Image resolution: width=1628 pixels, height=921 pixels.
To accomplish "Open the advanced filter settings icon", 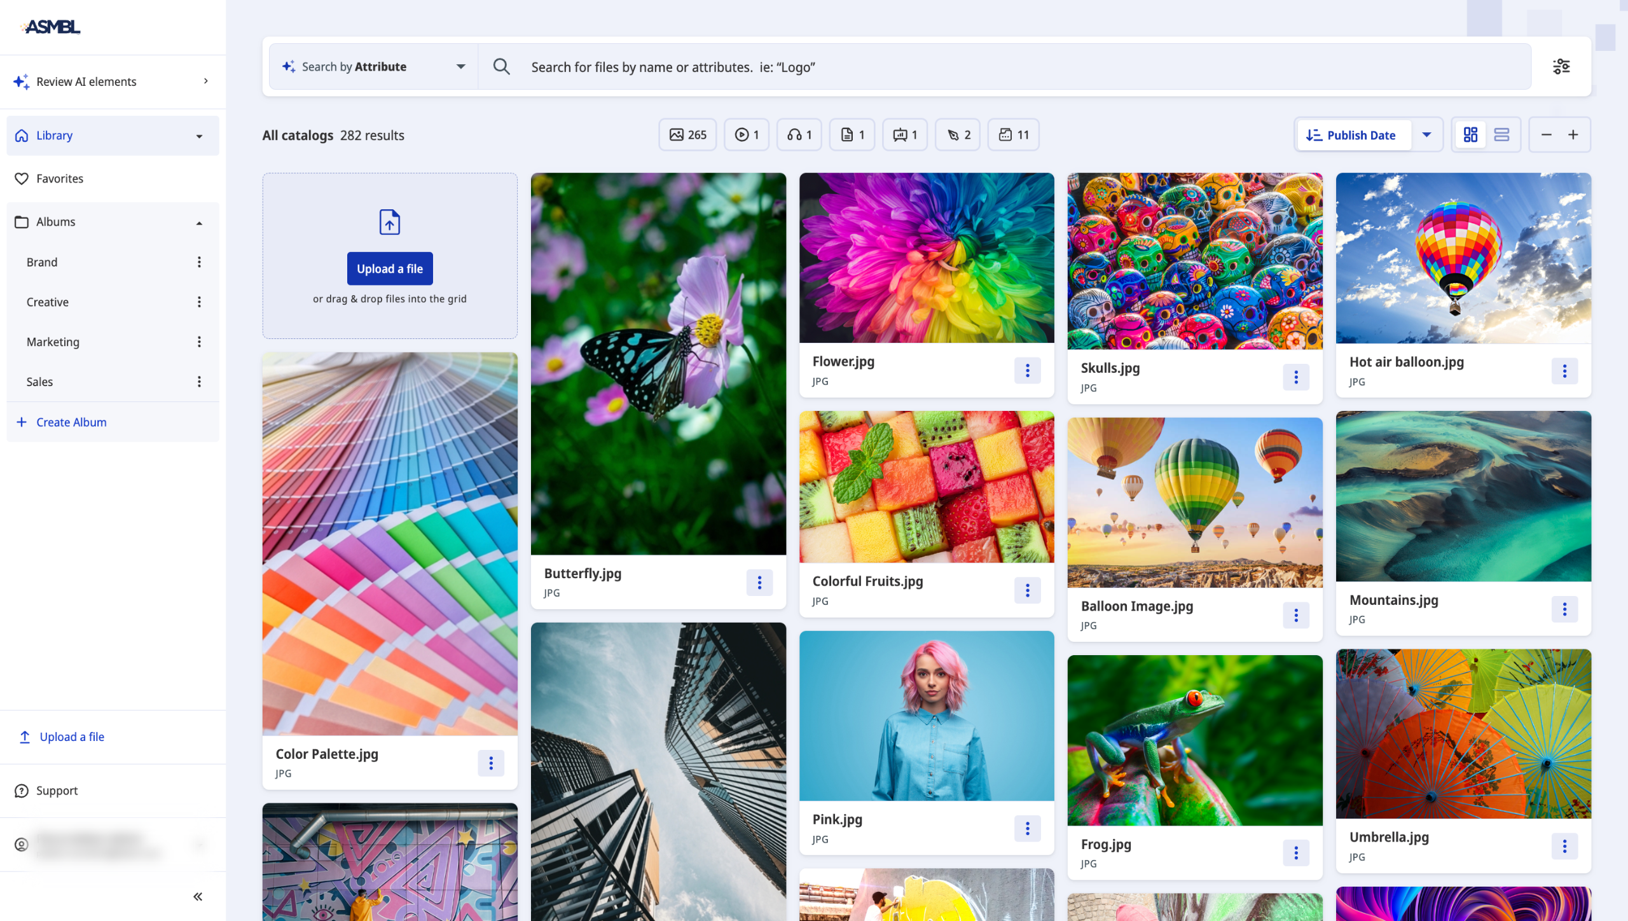I will coord(1561,67).
